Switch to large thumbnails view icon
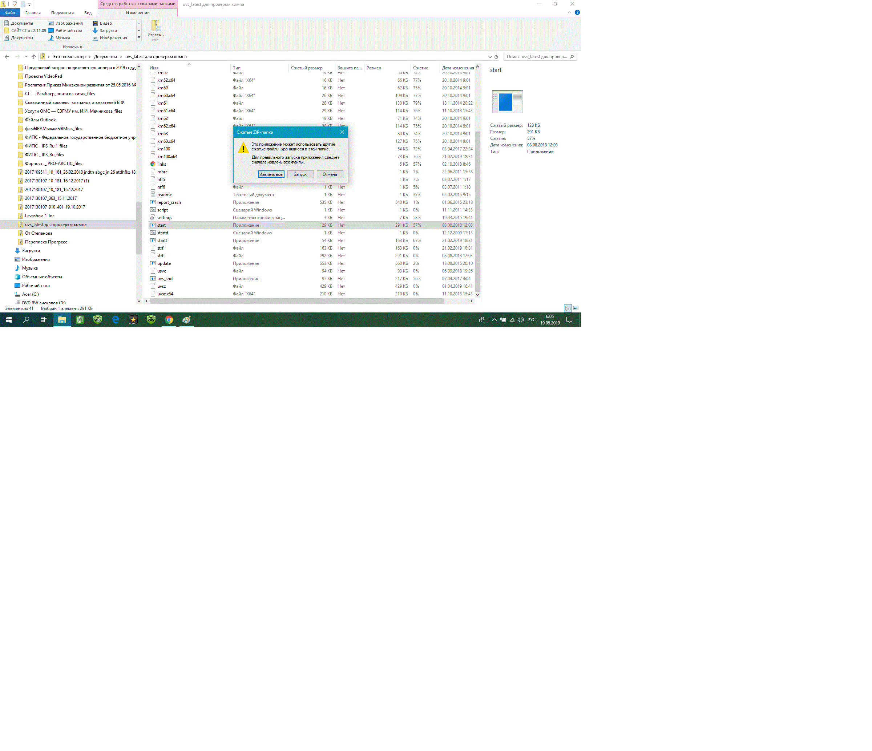 click(576, 308)
